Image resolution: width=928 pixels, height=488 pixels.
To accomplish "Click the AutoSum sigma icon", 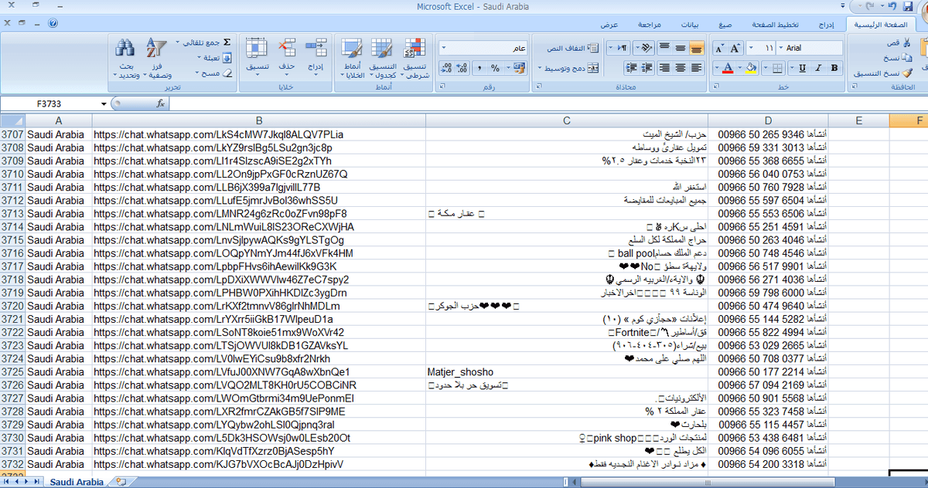I will tap(227, 42).
